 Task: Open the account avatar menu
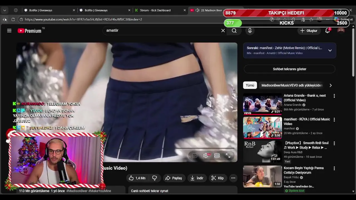(x=341, y=31)
